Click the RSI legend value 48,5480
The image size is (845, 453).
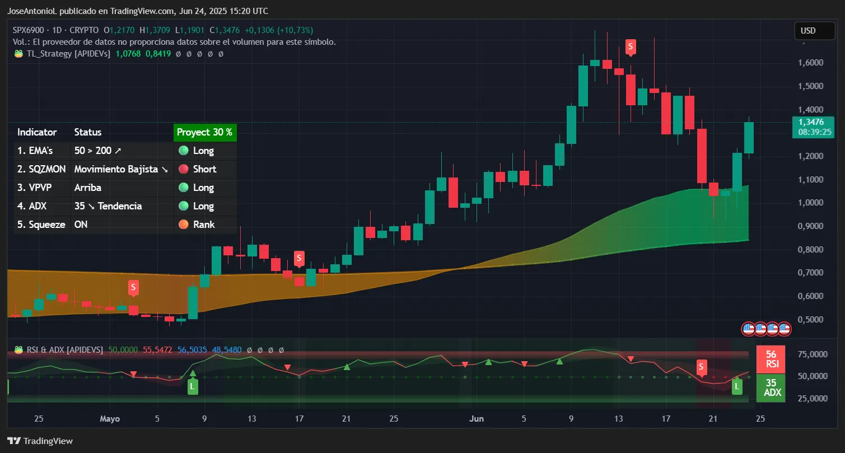tap(227, 349)
